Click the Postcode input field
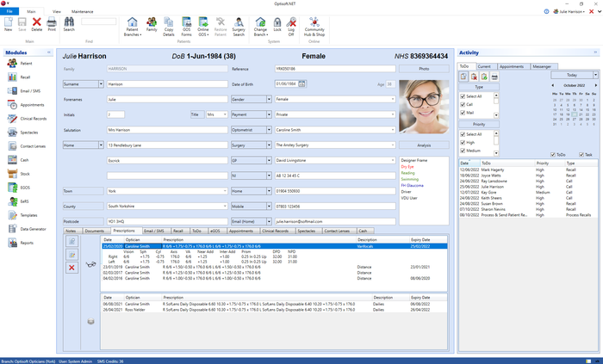This screenshot has height=364, width=603. 167,221
